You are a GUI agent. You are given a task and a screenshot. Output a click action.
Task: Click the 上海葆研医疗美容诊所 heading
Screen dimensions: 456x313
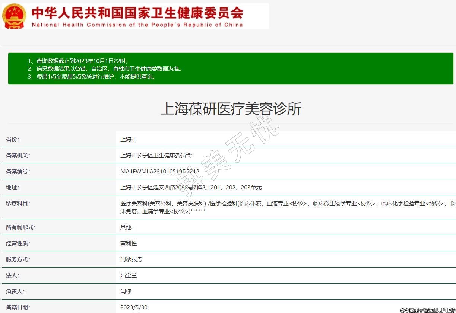(231, 109)
